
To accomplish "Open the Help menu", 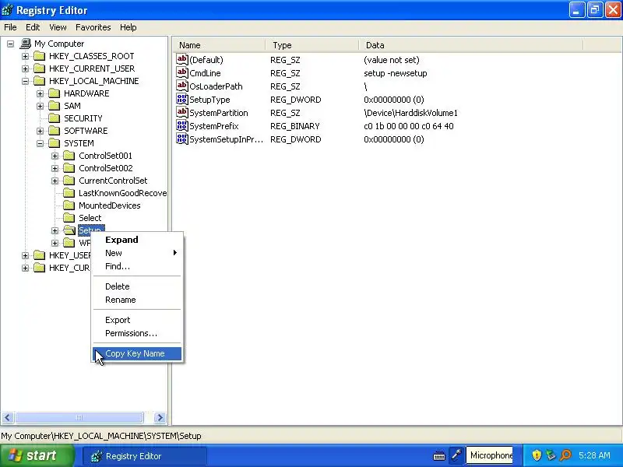I will [128, 27].
